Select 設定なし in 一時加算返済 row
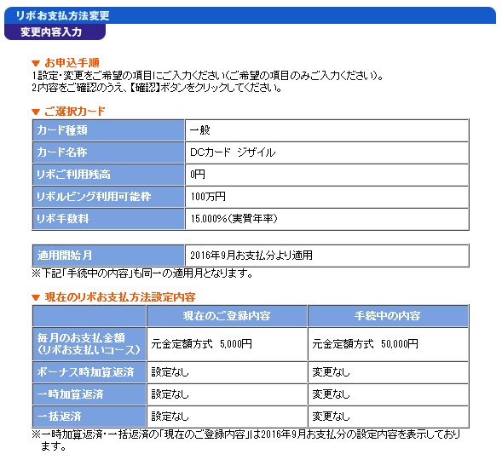Viewport: 502px width, 460px height. 170,394
